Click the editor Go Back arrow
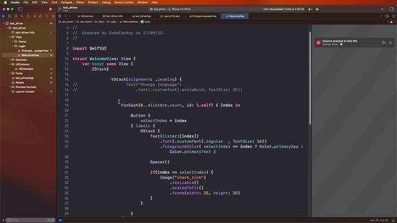 point(65,16)
